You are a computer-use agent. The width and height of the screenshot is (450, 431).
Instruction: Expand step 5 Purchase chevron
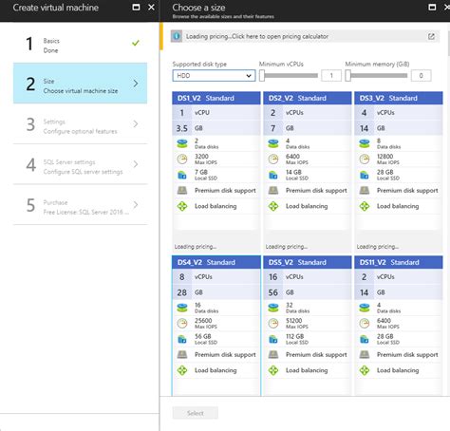pos(136,204)
